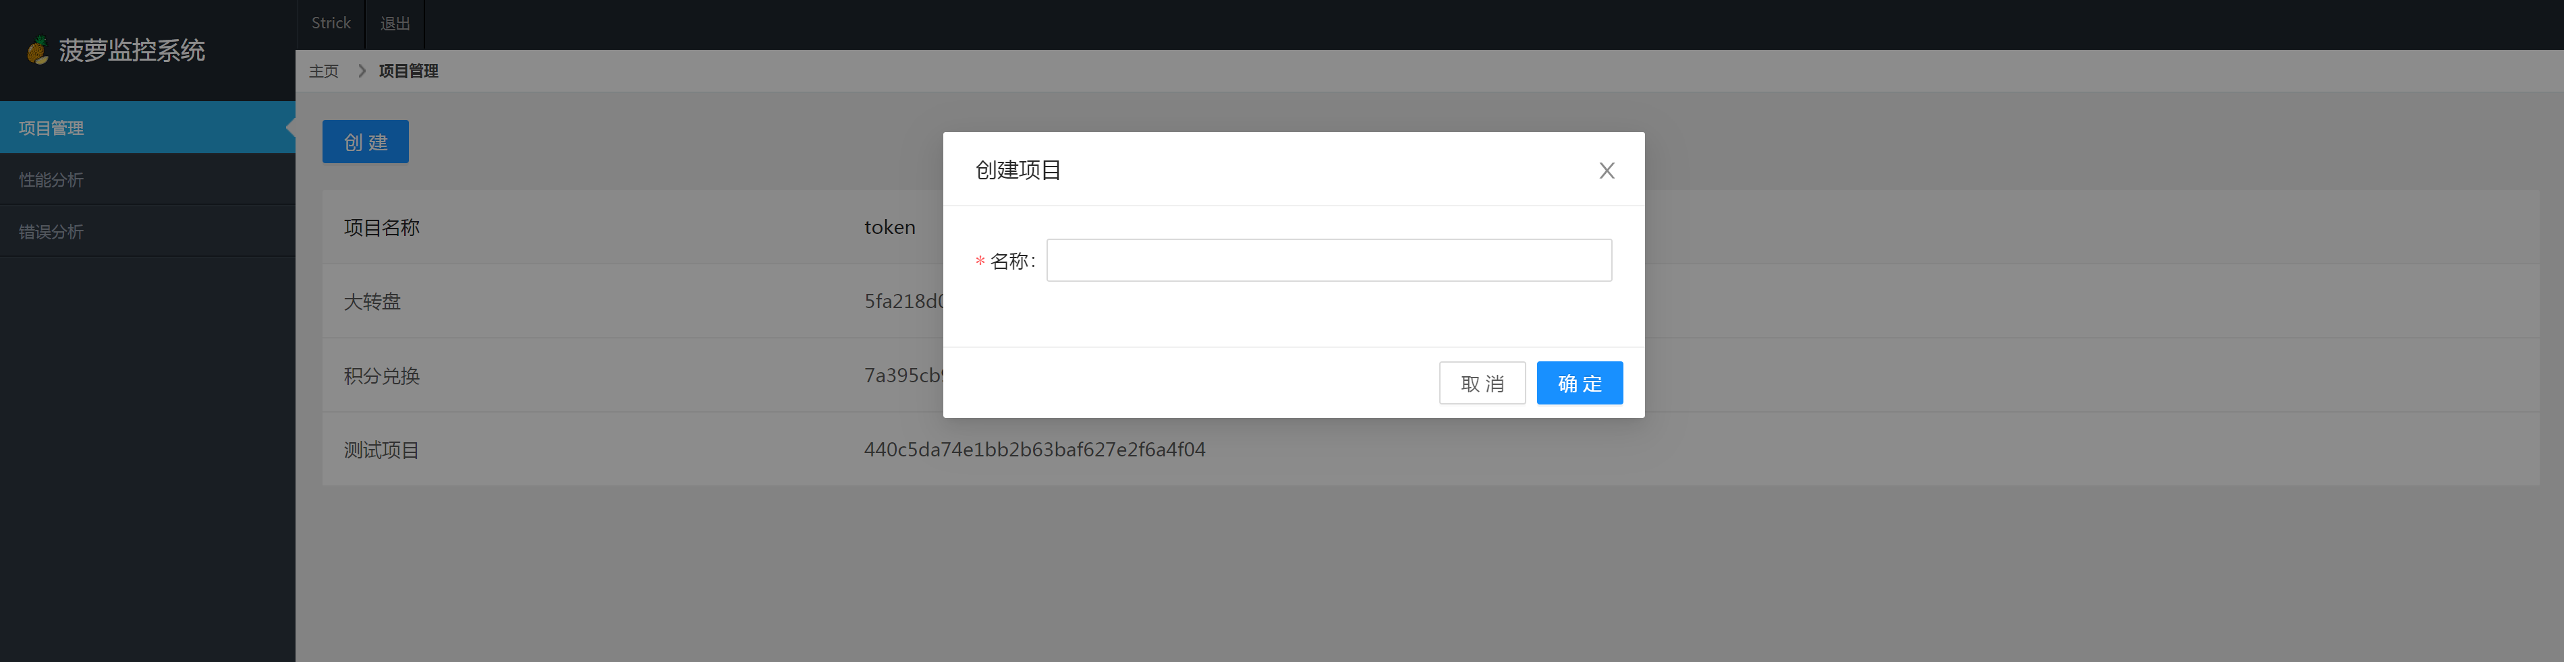Click the 项目管理 breadcrumb

[x=408, y=71]
